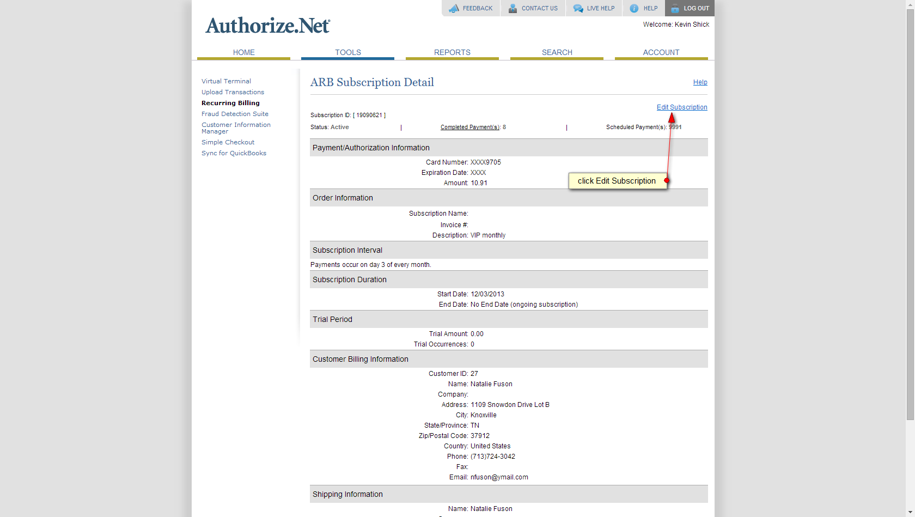Switch to the Tools tab
Image resolution: width=915 pixels, height=517 pixels.
pos(347,52)
